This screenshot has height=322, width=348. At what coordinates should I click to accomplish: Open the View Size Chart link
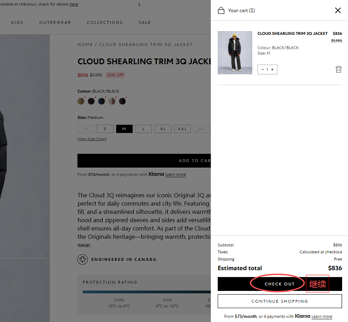(x=92, y=139)
